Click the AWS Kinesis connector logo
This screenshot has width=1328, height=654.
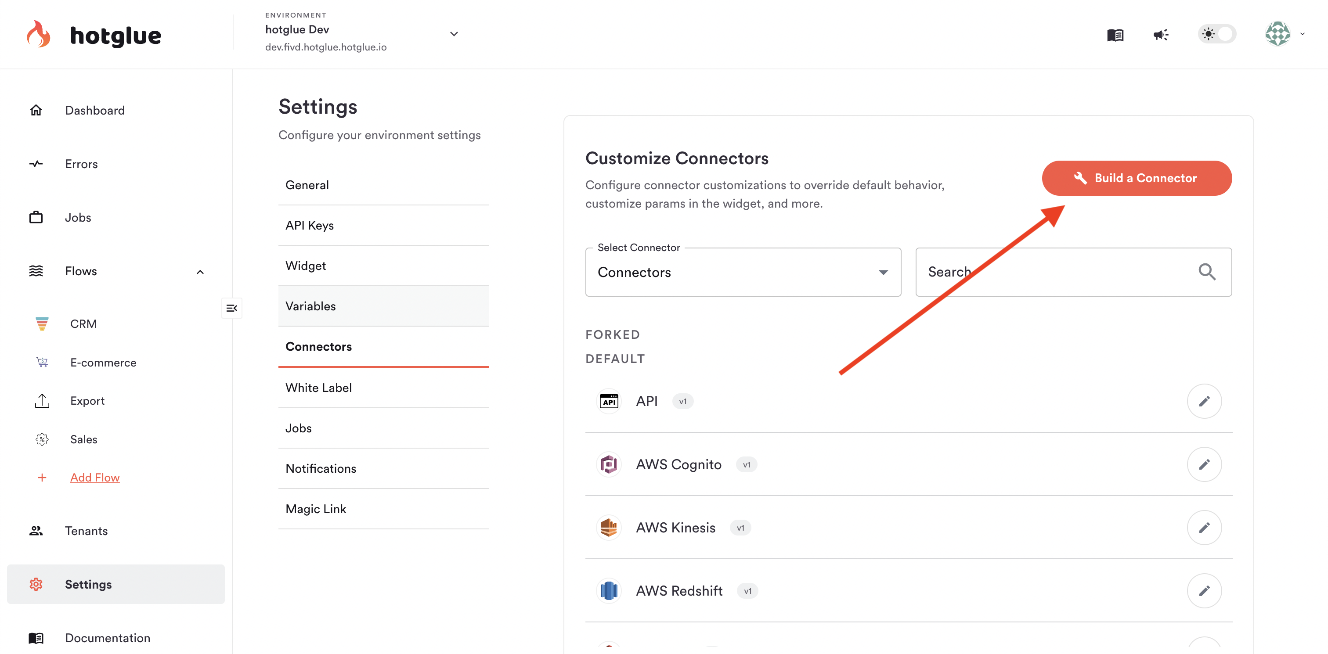pyautogui.click(x=609, y=527)
